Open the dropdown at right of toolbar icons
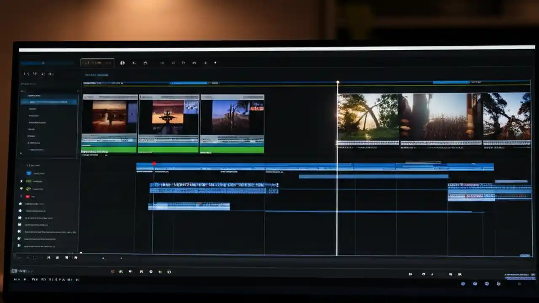The image size is (539, 303). click(216, 63)
